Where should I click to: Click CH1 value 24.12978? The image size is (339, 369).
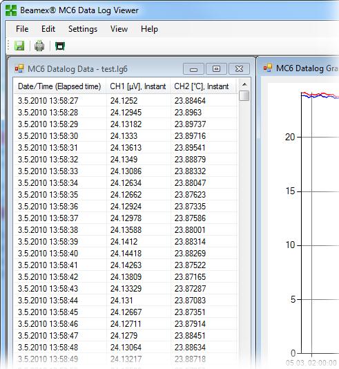[x=126, y=218]
